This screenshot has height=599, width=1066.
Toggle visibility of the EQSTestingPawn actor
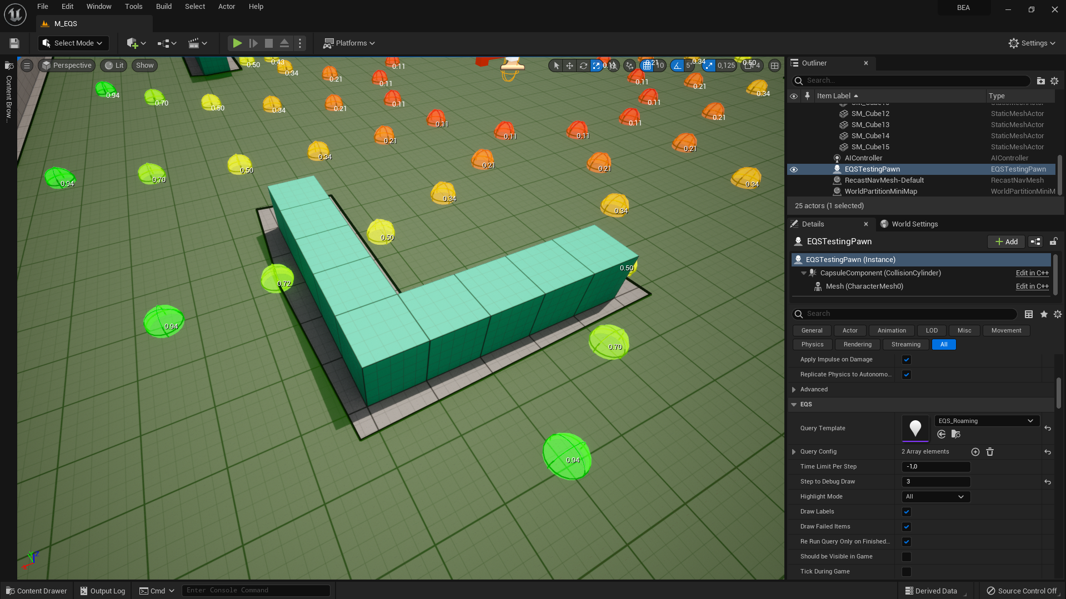[x=794, y=170]
